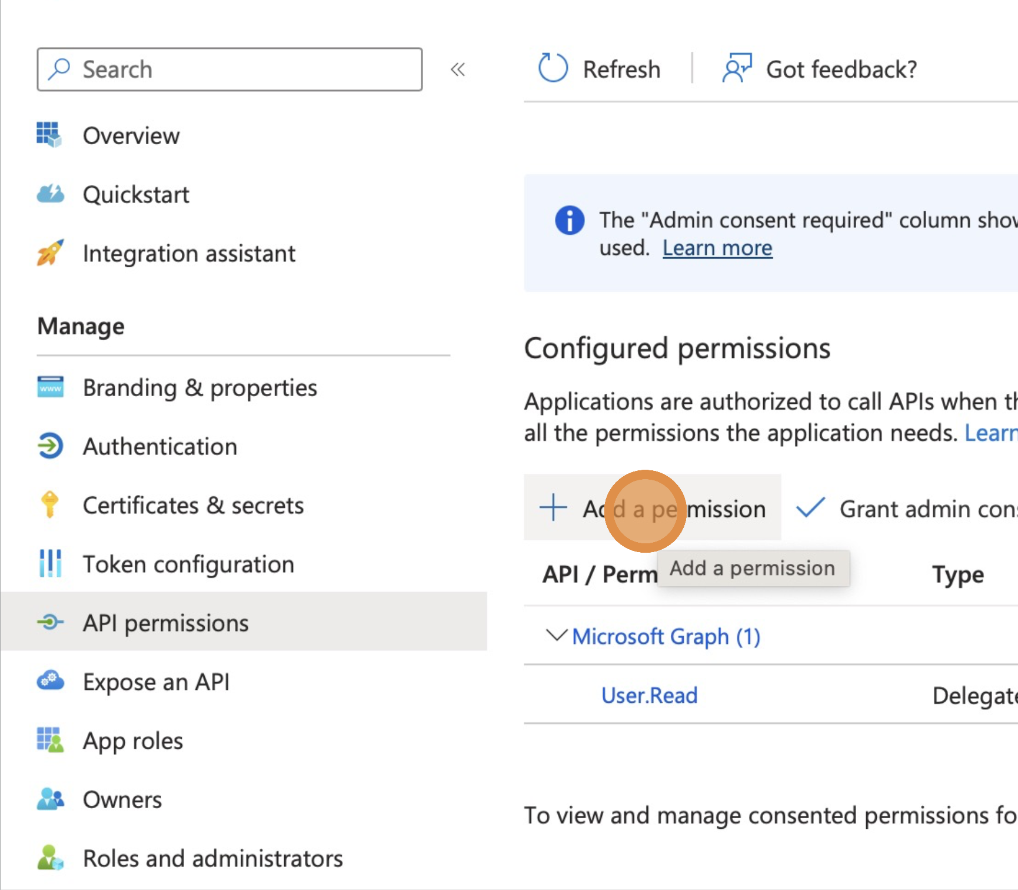Select API permissions in the sidebar
The height and width of the screenshot is (890, 1018).
[165, 623]
